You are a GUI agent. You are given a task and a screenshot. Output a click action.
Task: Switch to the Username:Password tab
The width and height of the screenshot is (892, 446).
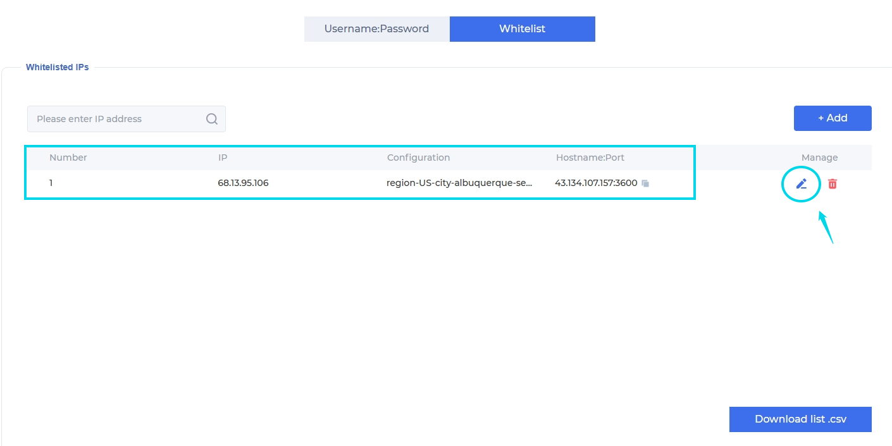pyautogui.click(x=376, y=29)
